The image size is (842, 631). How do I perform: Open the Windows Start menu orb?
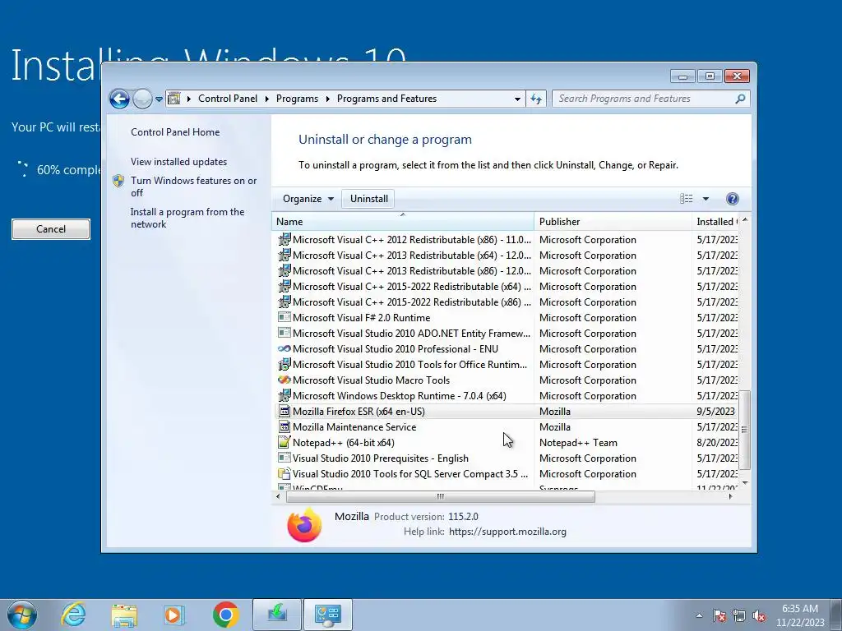(x=22, y=615)
